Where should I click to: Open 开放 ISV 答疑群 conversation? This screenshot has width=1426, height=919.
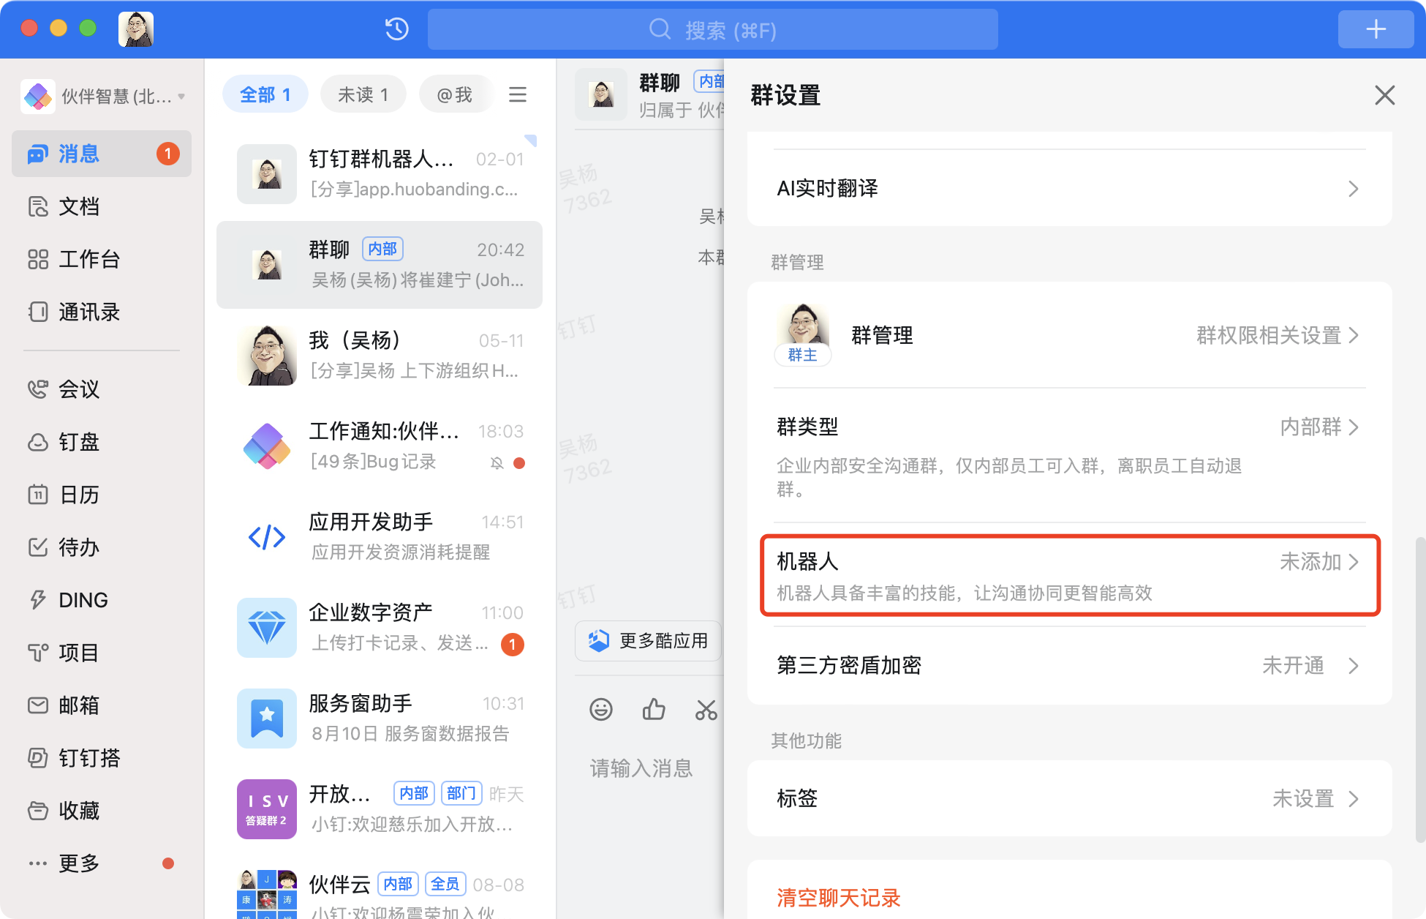380,809
